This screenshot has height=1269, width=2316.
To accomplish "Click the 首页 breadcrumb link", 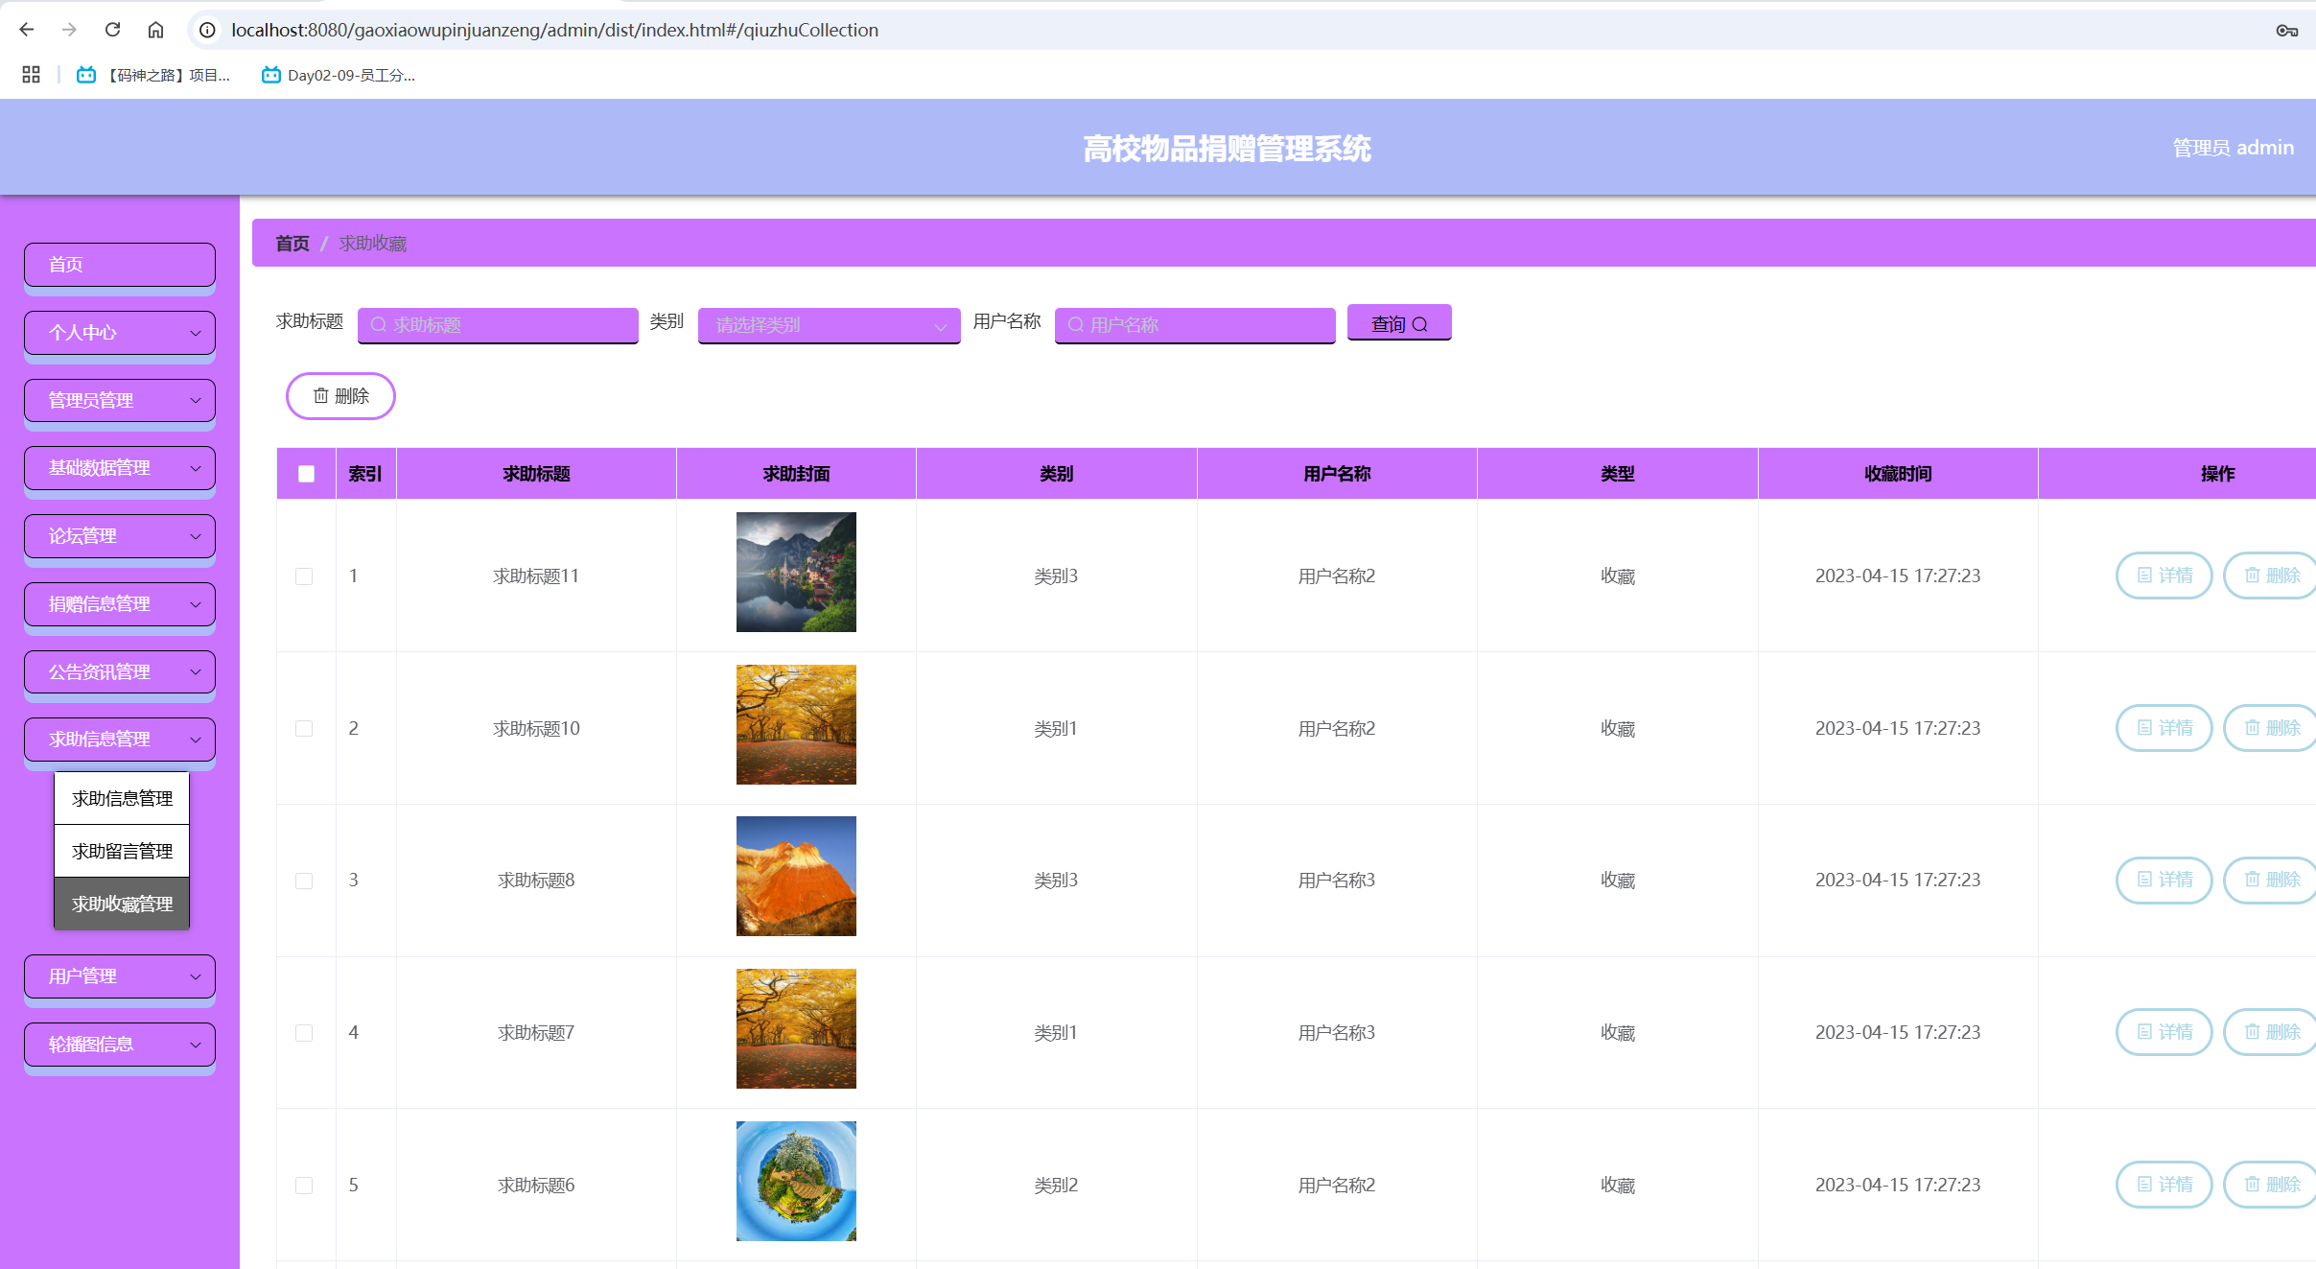I will pyautogui.click(x=292, y=244).
